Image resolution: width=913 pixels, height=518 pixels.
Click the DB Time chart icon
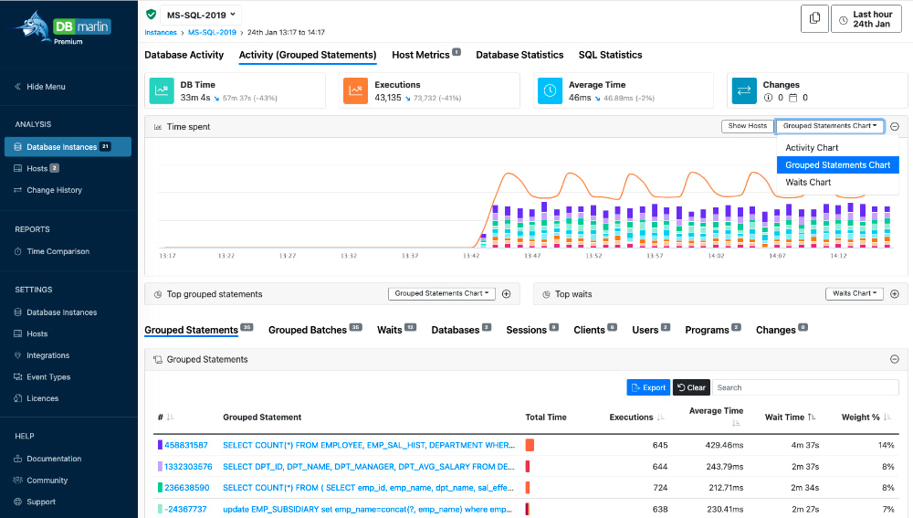(162, 90)
